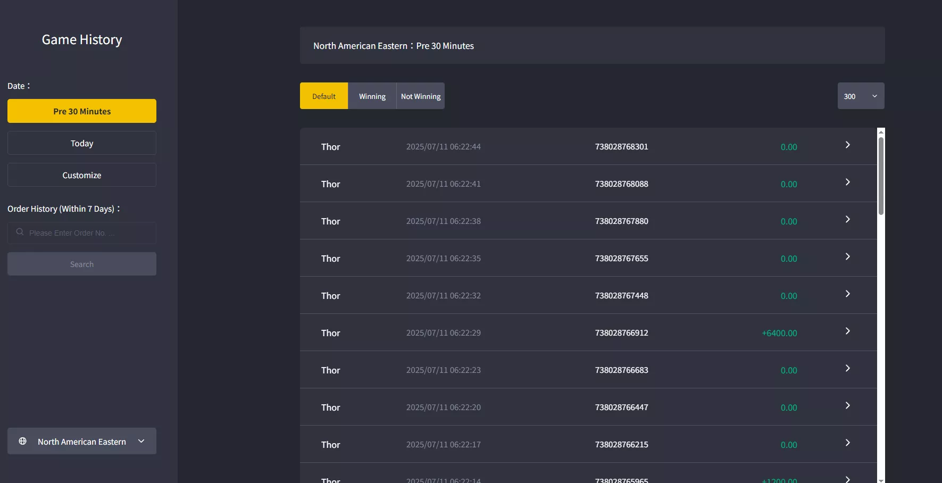Open details arrow for order 738028766683
The width and height of the screenshot is (942, 483).
click(x=848, y=368)
